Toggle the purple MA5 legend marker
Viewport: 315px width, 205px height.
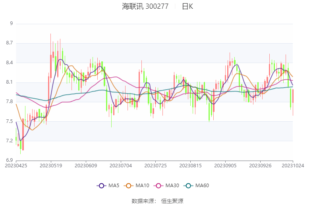click(101, 186)
